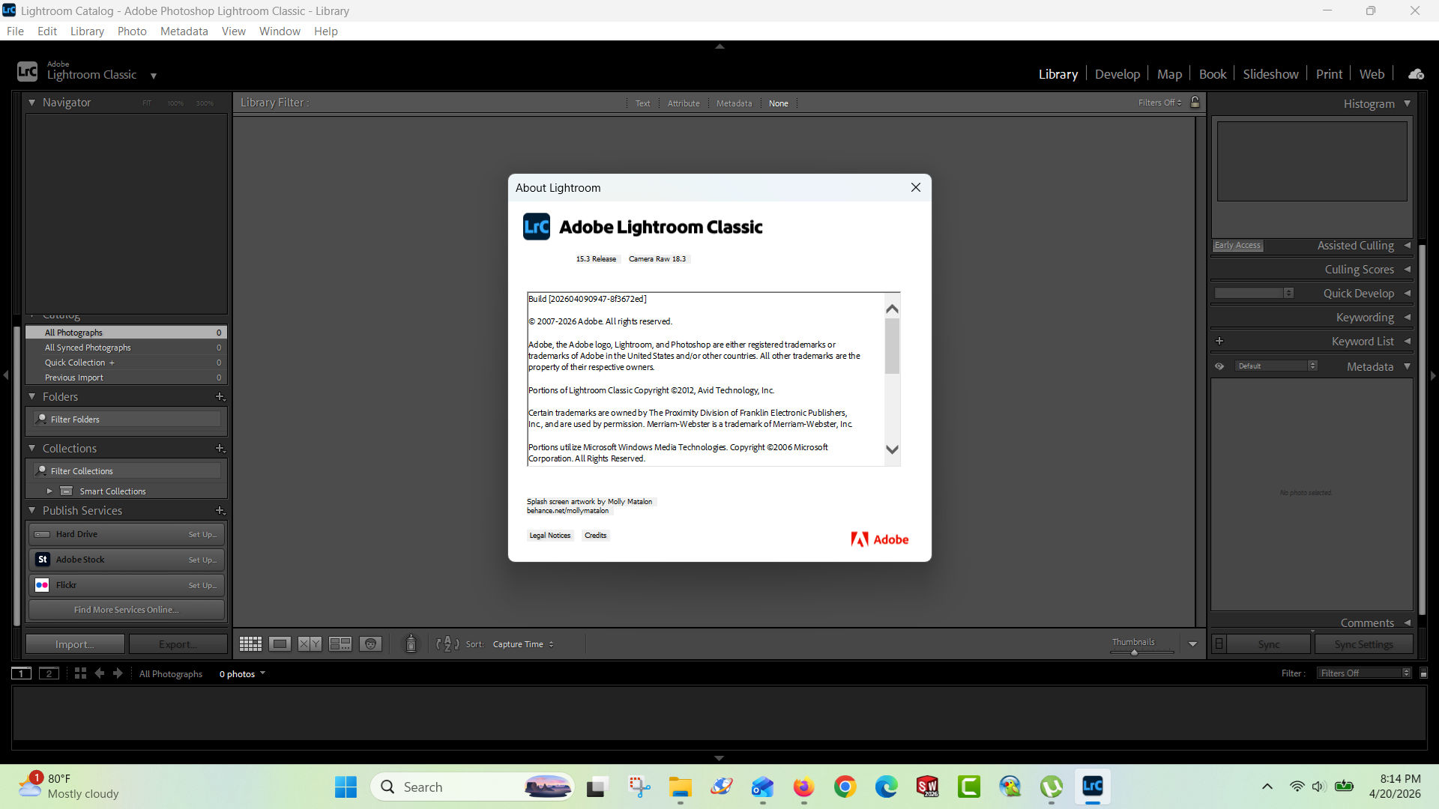Open Capture Time sort dropdown
This screenshot has width=1439, height=809.
tap(523, 644)
